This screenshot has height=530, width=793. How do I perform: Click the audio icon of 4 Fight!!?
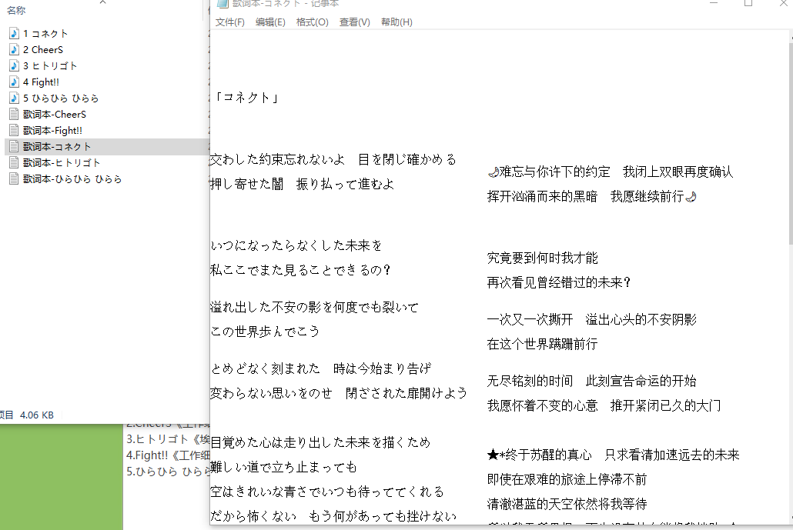14,82
